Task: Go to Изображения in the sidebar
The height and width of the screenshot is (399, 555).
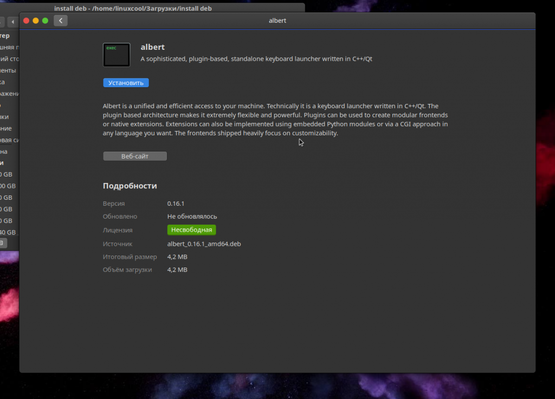Action: [x=9, y=94]
